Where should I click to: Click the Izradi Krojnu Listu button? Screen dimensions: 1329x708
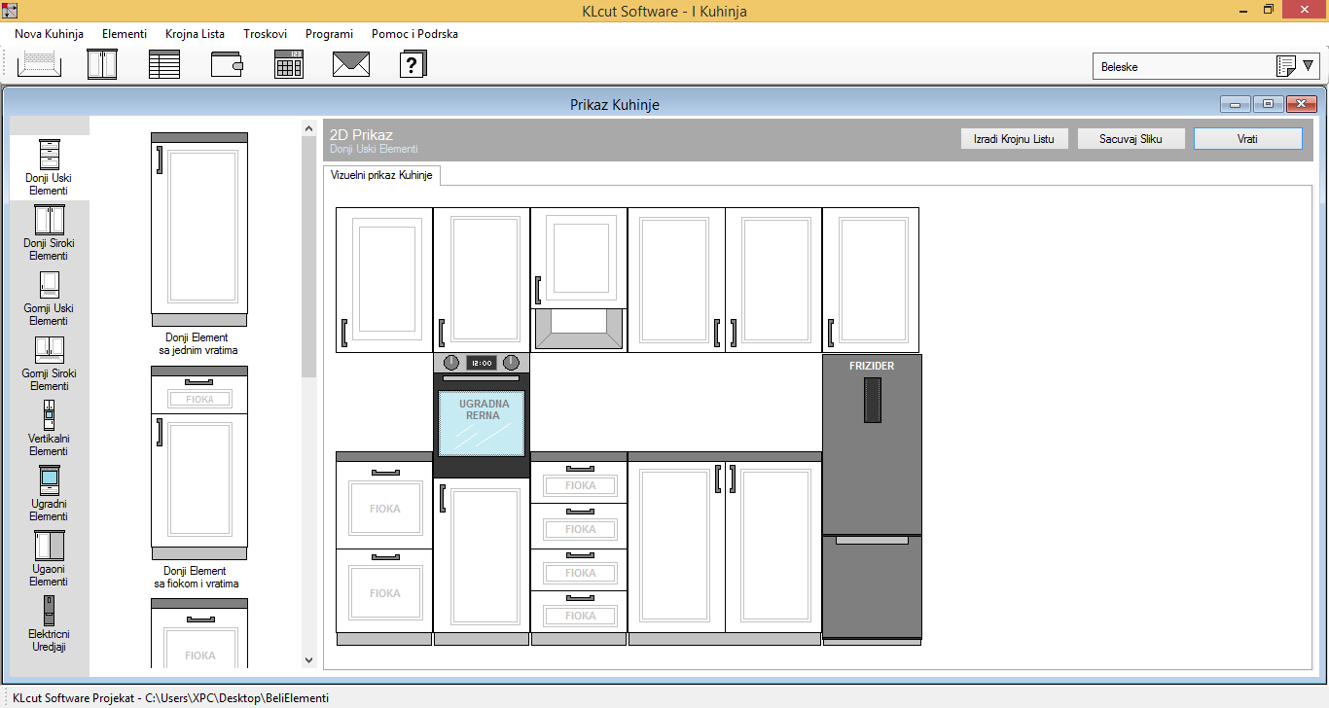tap(1014, 139)
